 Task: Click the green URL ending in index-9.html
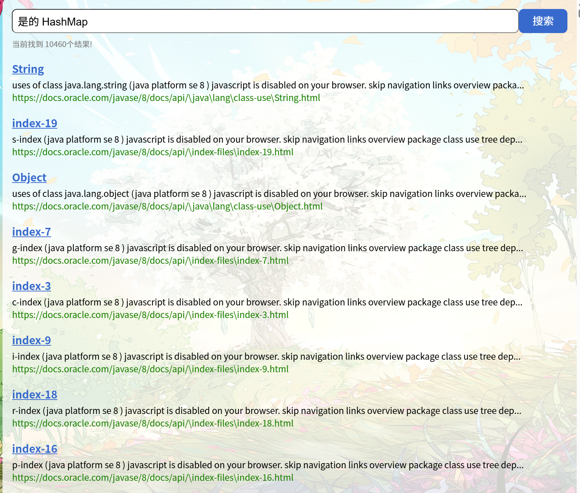[150, 369]
